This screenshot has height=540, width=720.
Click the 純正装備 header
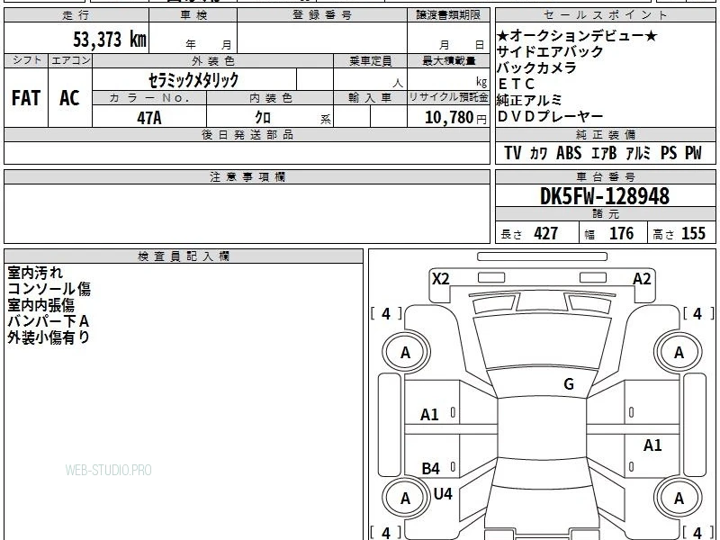[x=606, y=134]
